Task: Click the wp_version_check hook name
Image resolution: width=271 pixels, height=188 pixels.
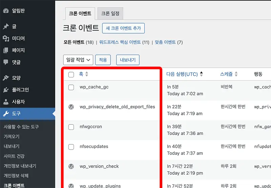Action: [x=99, y=167]
